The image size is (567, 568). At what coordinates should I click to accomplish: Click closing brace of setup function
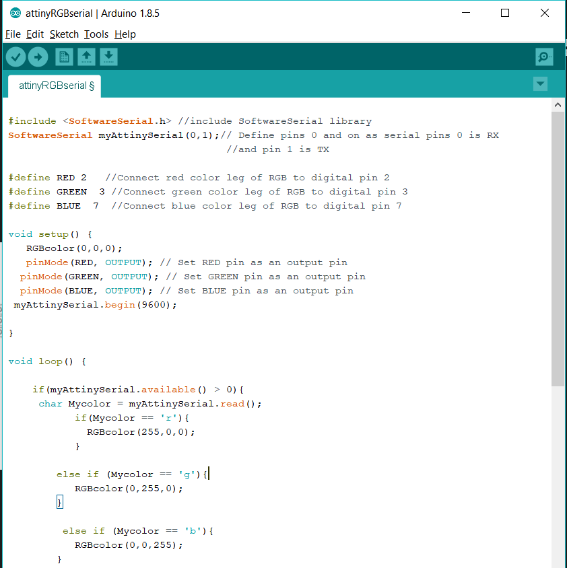click(11, 333)
